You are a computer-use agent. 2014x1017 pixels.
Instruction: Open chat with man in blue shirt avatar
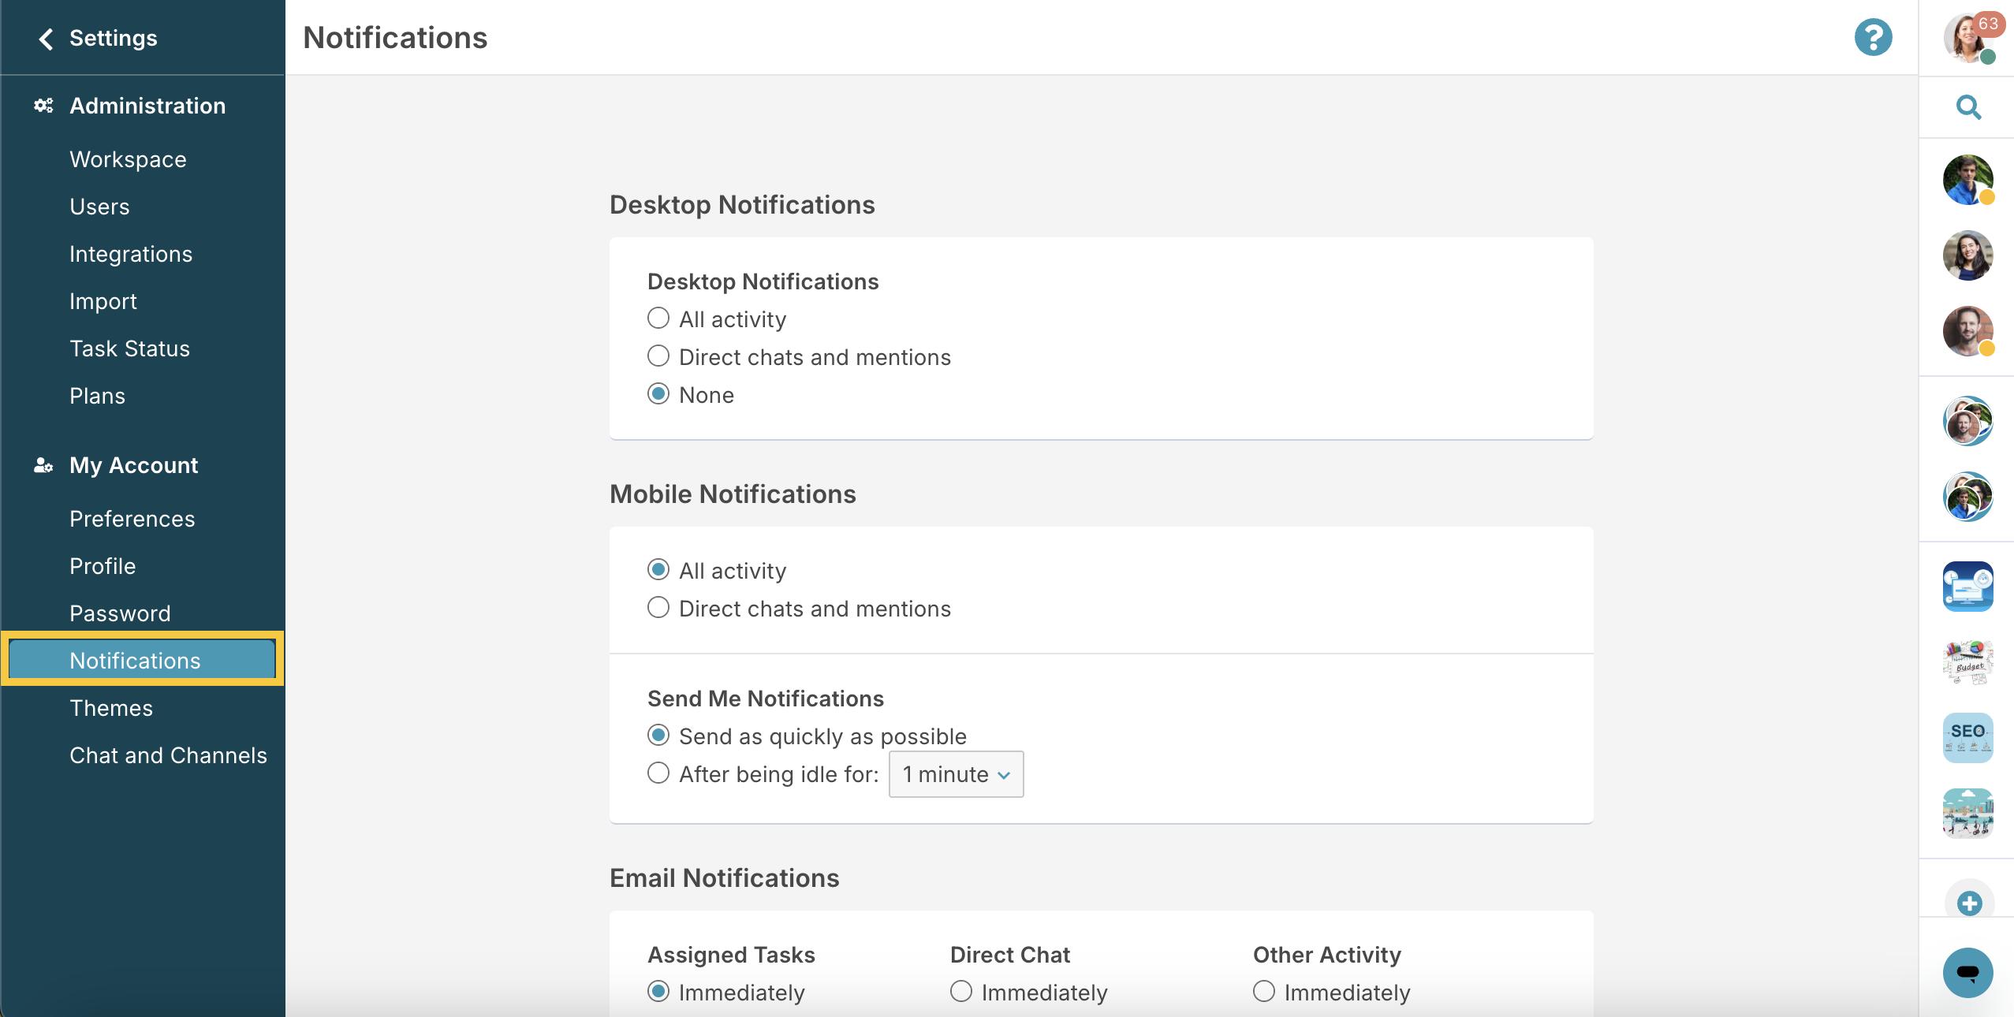(1968, 180)
